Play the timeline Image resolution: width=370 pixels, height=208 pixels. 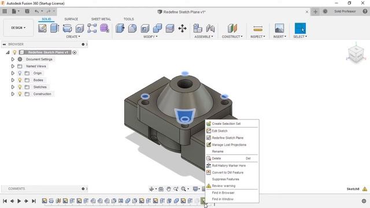pyautogui.click(x=19, y=201)
